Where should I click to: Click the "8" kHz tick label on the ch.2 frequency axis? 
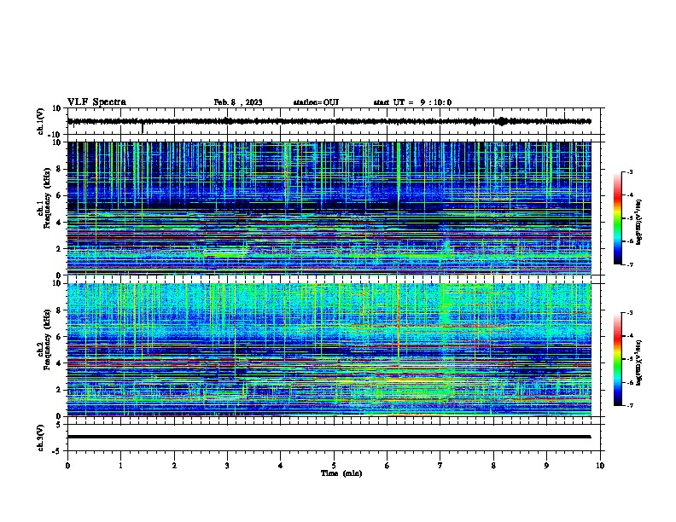click(59, 310)
